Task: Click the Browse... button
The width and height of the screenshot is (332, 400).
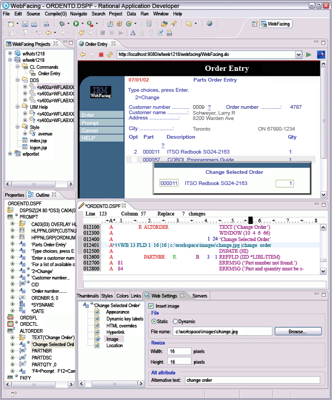Action: 298,331
